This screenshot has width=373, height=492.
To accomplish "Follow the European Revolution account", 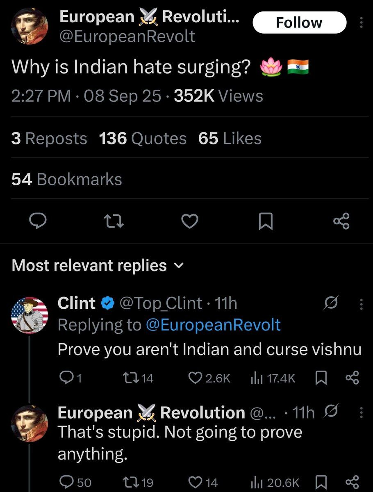I will [299, 22].
